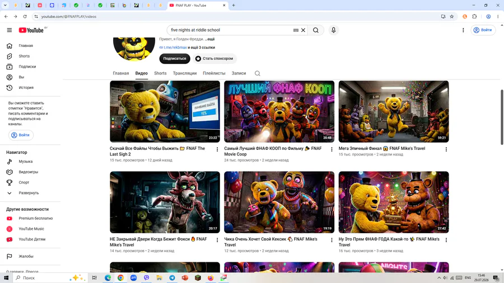Open thumbnail of 'Самый Лучший ФНАФ КООП' video
The height and width of the screenshot is (283, 504).
(x=279, y=112)
